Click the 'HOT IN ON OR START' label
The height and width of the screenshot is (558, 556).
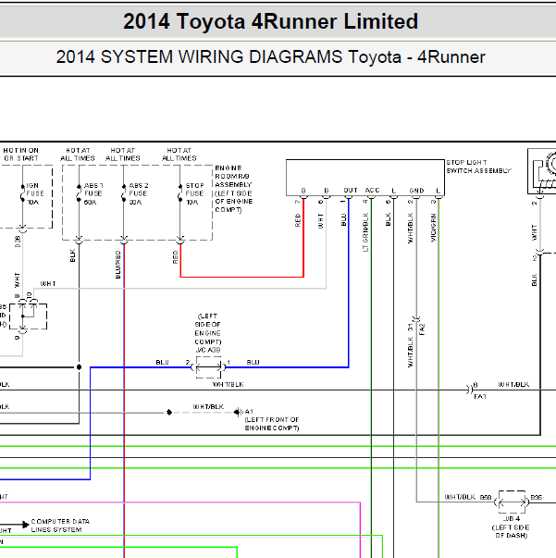(x=21, y=155)
